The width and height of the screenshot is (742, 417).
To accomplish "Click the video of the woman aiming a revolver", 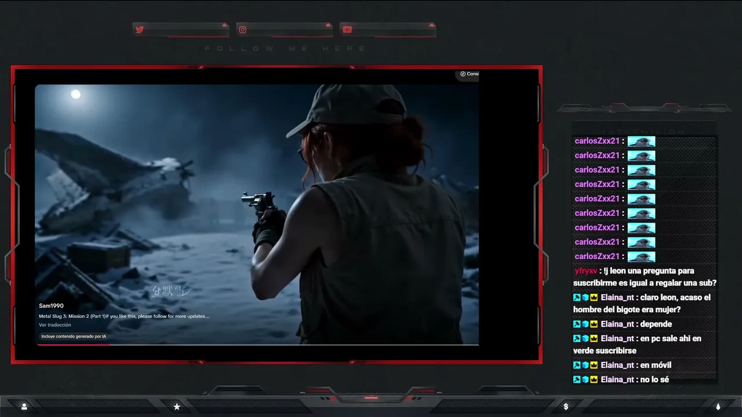I will [257, 214].
